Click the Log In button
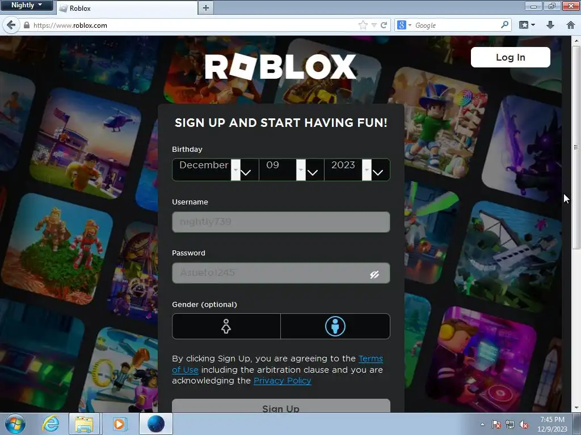 (510, 57)
